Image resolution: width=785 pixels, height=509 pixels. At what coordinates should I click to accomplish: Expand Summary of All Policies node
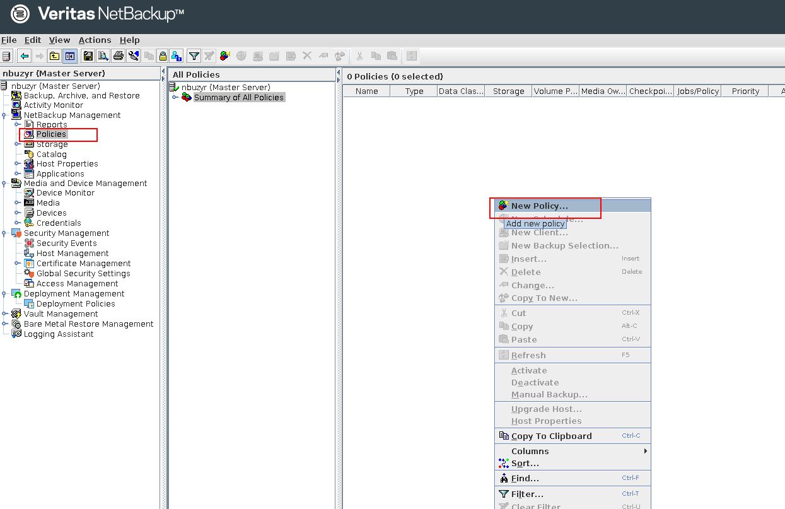(x=175, y=97)
